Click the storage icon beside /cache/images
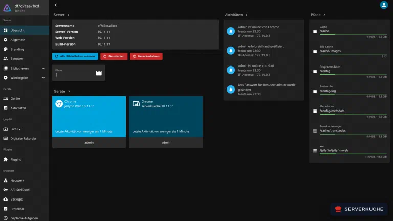Screen dimensions: 393x221 coord(315,51)
